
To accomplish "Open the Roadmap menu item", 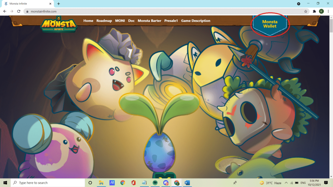I will click(104, 21).
